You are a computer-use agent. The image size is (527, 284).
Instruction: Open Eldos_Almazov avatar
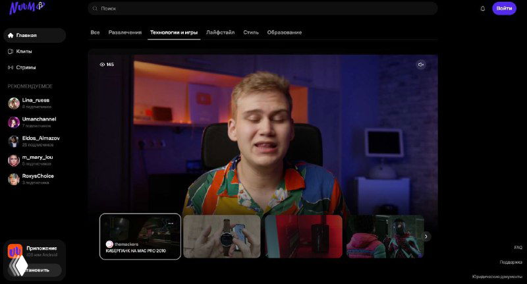pyautogui.click(x=14, y=141)
